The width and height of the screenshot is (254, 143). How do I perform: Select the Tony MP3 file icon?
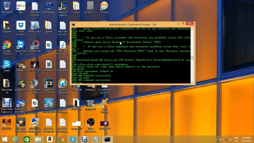click(x=63, y=48)
